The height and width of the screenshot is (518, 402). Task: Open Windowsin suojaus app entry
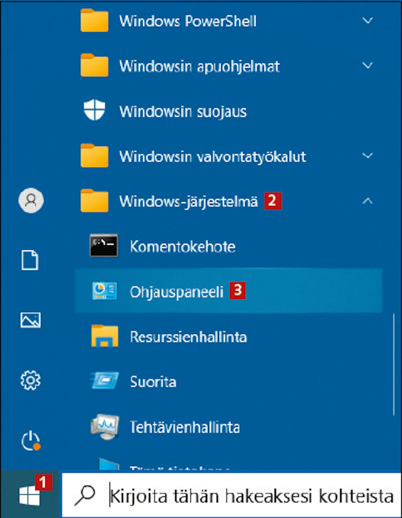[x=183, y=112]
